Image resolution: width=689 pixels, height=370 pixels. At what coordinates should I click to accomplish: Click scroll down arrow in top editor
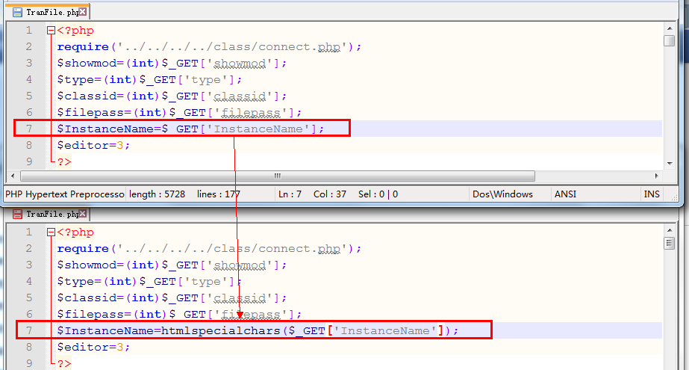670,163
